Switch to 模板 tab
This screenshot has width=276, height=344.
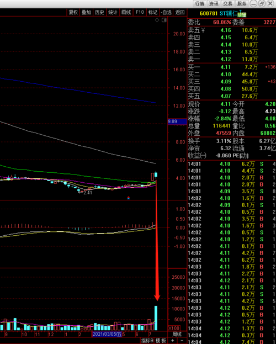click(161, 341)
